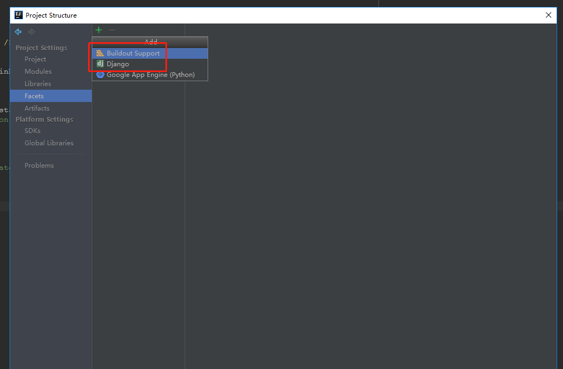Select Facets under Project Settings

(34, 96)
